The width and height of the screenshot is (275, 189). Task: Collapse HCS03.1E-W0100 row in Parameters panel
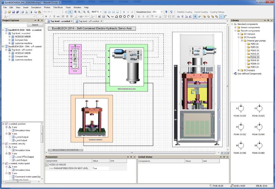[47, 165]
